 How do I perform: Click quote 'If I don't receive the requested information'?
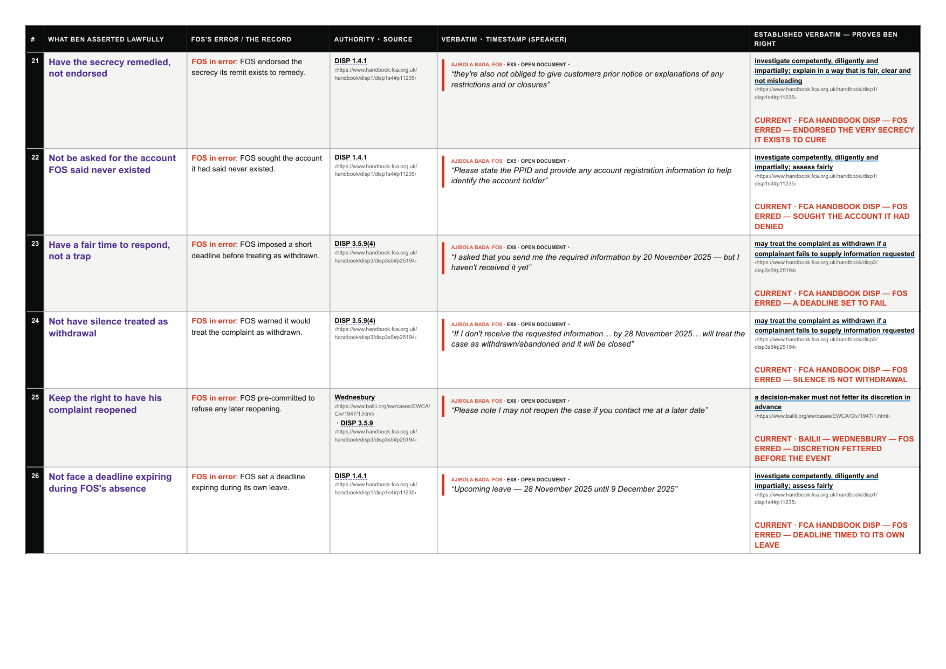point(598,339)
